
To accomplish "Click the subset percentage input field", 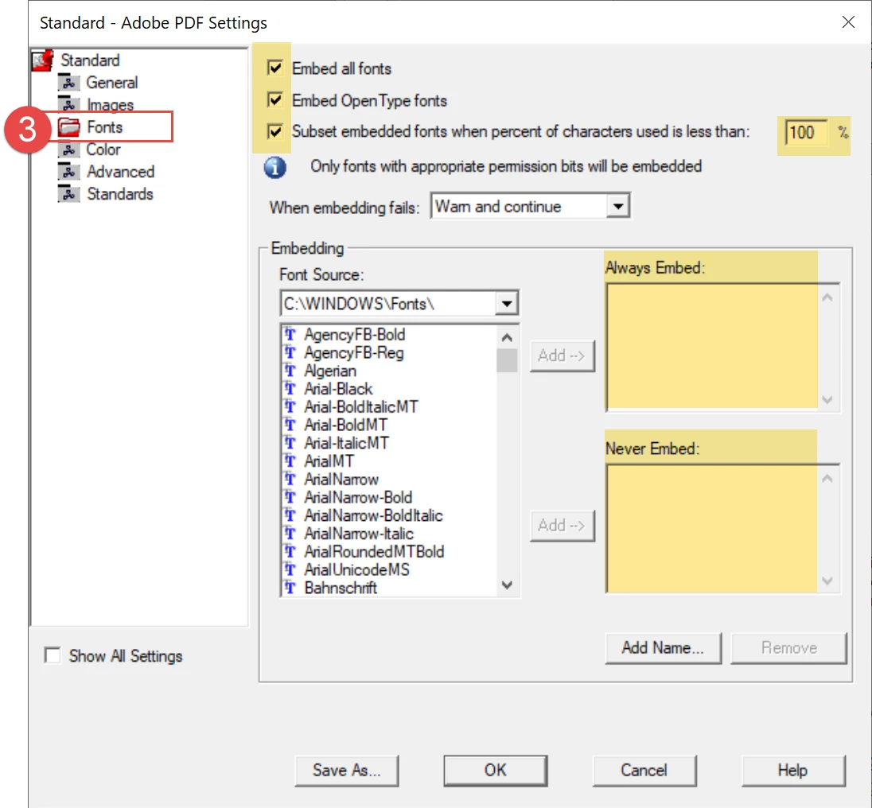I will point(806,133).
